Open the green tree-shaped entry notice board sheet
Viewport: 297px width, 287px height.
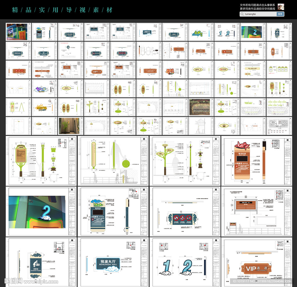(x=41, y=161)
